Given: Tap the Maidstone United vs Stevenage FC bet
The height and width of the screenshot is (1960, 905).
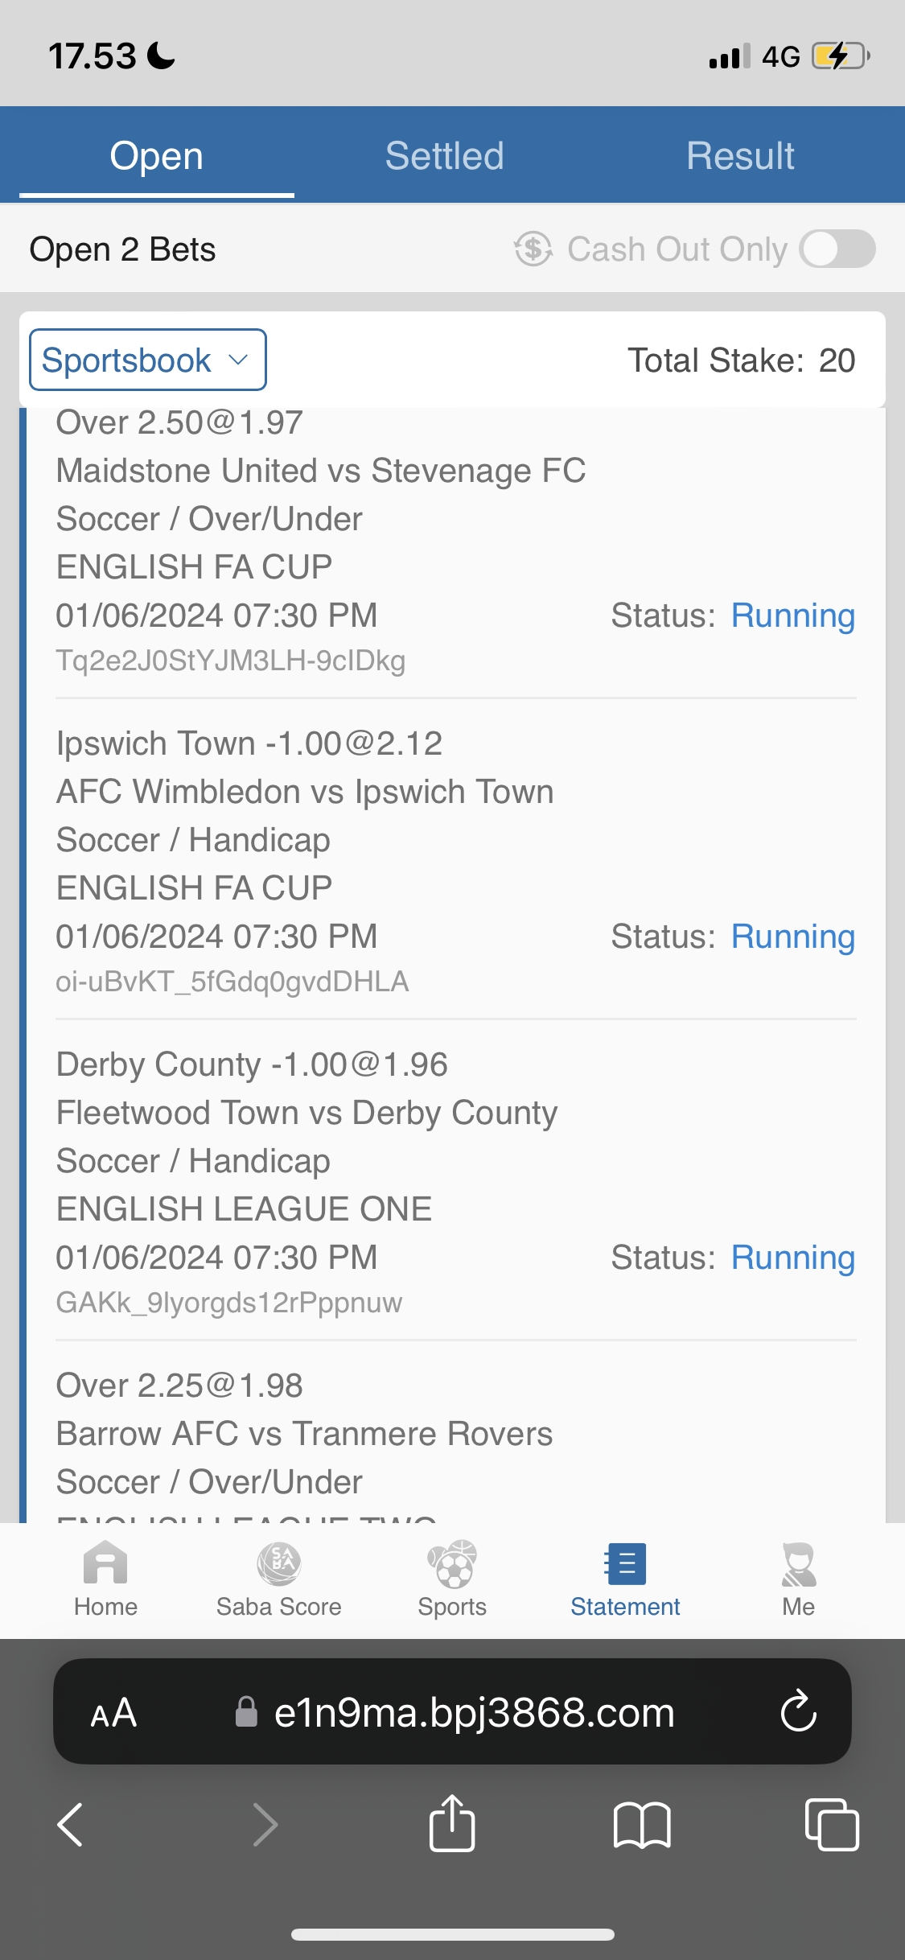Looking at the screenshot, I should pyautogui.click(x=320, y=471).
